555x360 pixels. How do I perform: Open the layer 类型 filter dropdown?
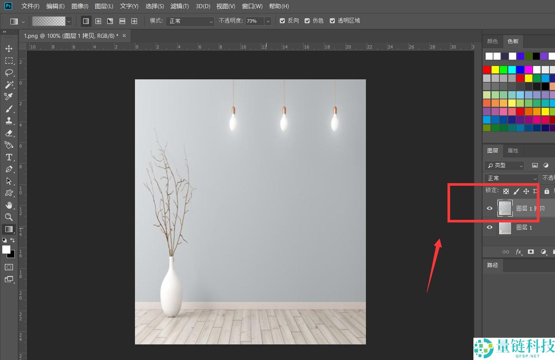[x=505, y=165]
